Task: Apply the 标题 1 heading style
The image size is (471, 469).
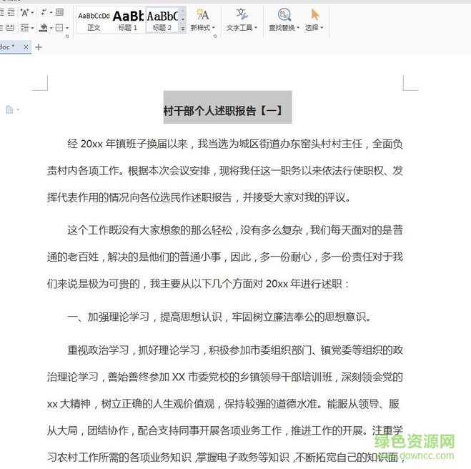Action: [128, 19]
